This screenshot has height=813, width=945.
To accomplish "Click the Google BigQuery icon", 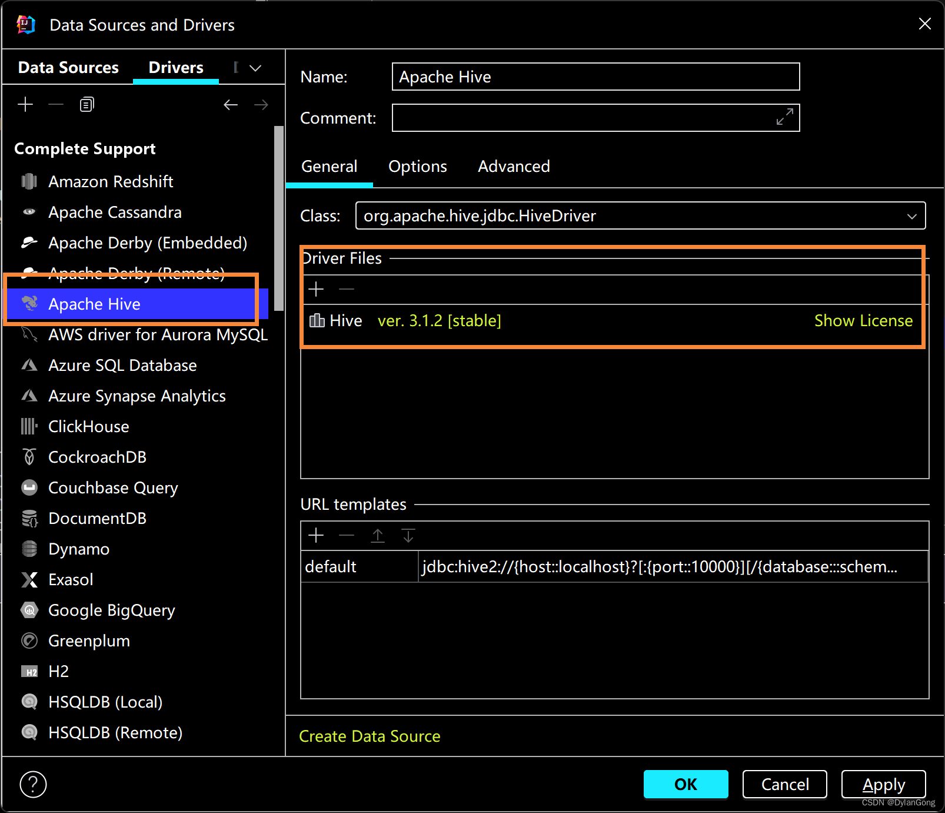I will coord(29,610).
